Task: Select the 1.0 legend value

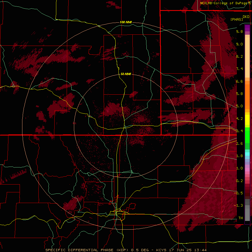Action: pos(239,168)
